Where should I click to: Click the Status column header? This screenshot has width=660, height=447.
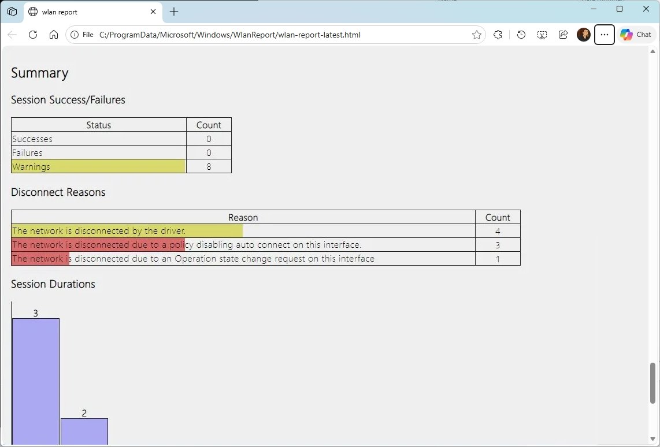(98, 125)
